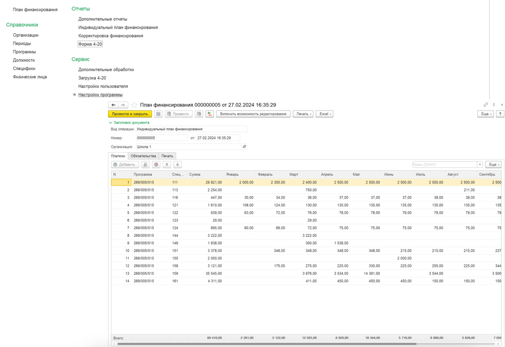
Task: Go forward with the right arrow button
Action: coord(123,105)
